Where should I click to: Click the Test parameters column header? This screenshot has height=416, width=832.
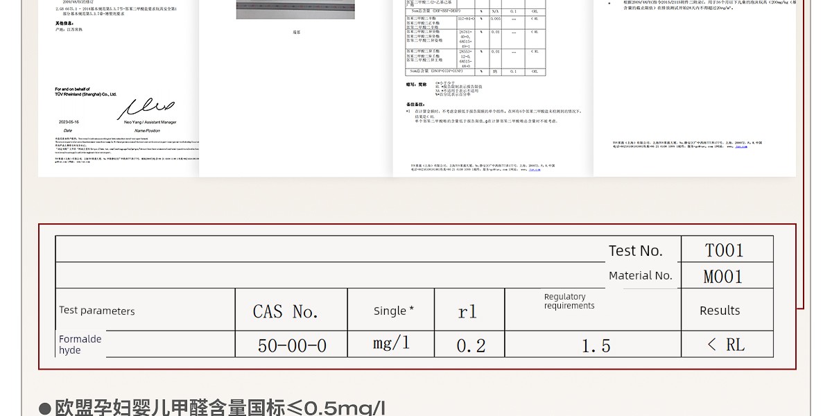97,311
